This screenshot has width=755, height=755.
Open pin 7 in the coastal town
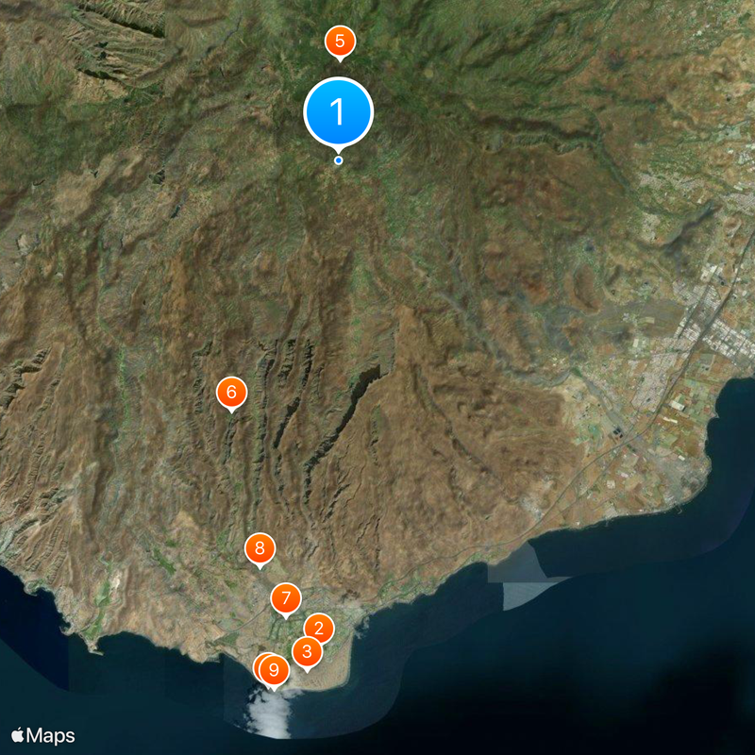[285, 598]
